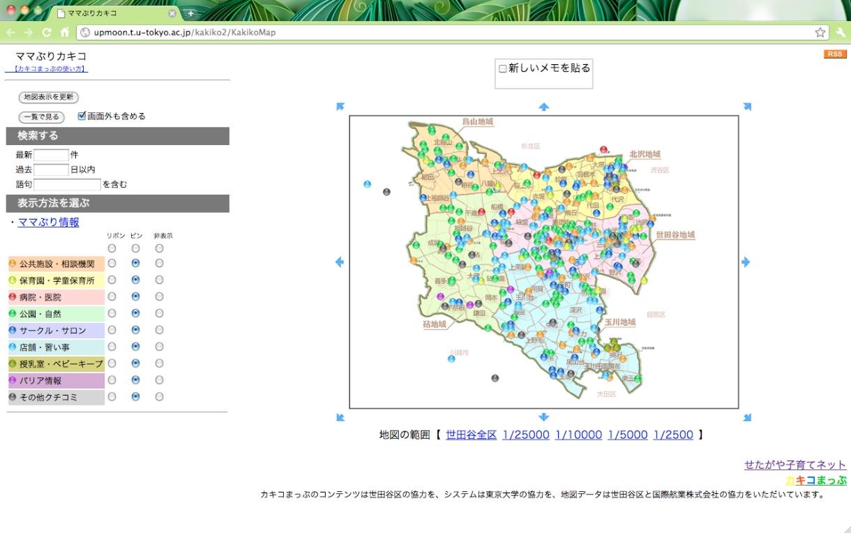Select ribbon display for 公園・自然
The image size is (851, 533).
tap(112, 313)
